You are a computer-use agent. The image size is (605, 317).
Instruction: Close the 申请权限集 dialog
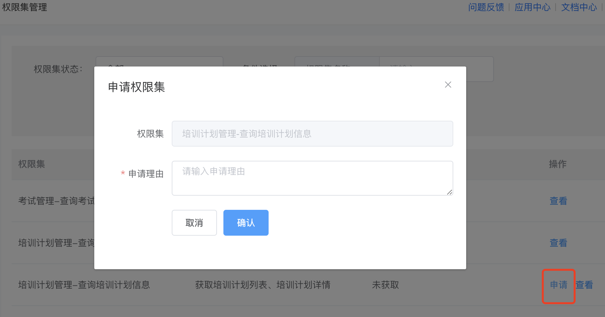click(x=448, y=85)
